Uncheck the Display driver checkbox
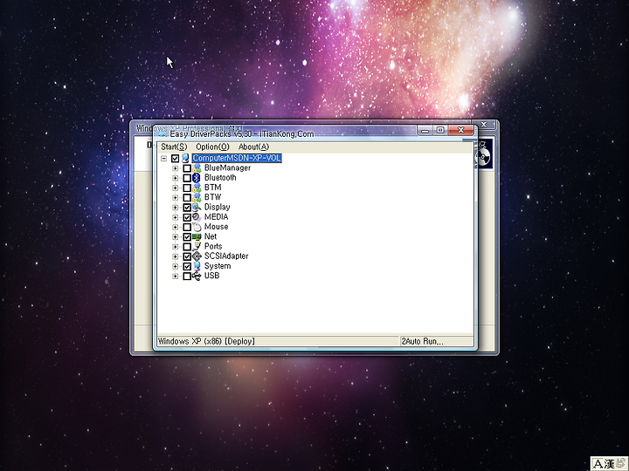This screenshot has width=629, height=471. tap(187, 208)
